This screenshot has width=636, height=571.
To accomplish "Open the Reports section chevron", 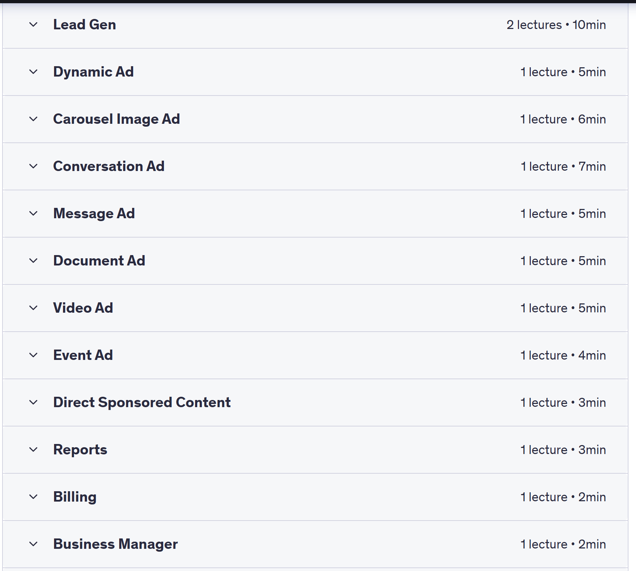I will point(33,450).
